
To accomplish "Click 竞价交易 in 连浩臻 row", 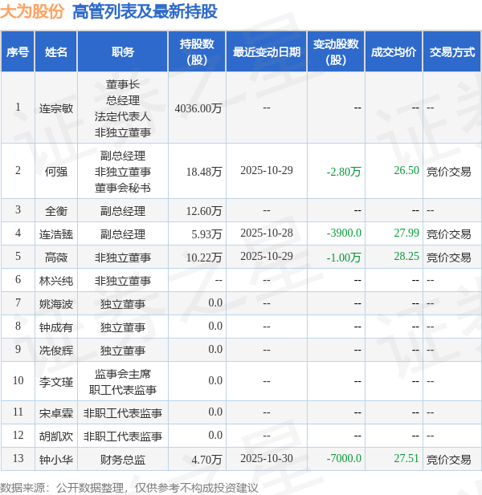I will [x=448, y=234].
